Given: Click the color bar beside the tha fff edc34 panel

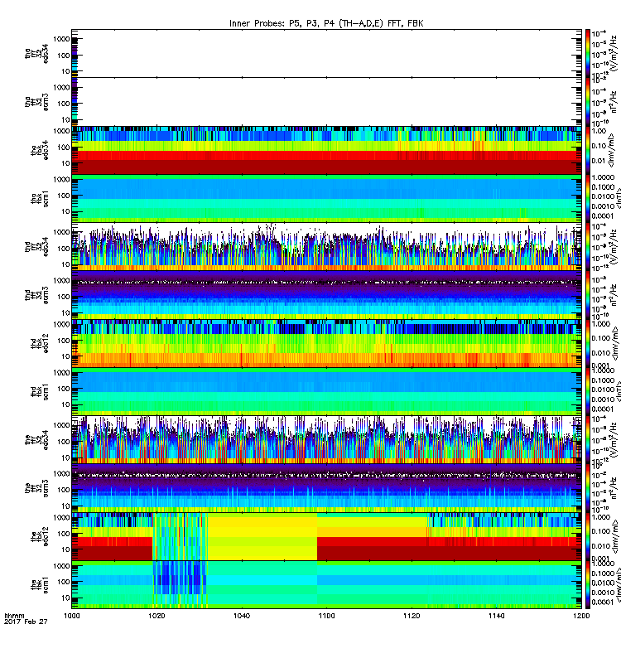Looking at the screenshot, I should click(588, 53).
